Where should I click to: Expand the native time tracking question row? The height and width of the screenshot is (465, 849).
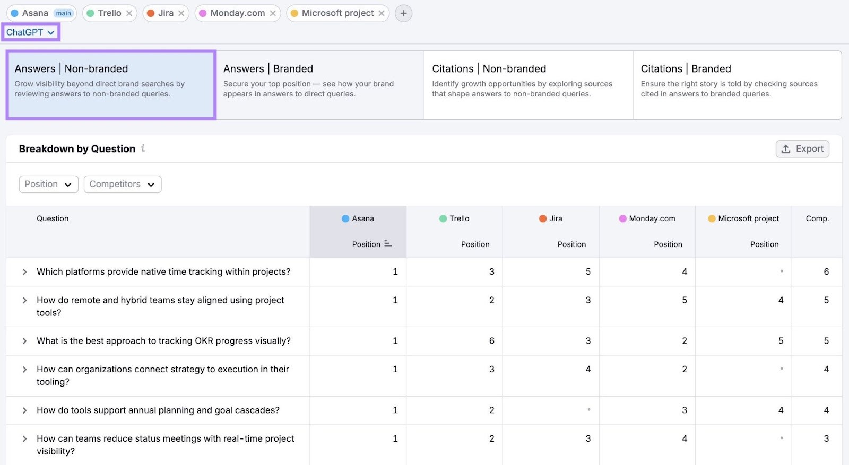point(24,272)
